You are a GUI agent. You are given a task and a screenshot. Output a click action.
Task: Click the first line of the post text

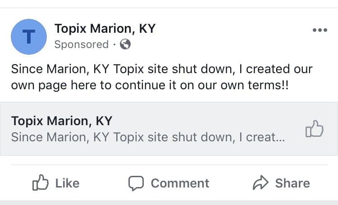[x=161, y=70]
